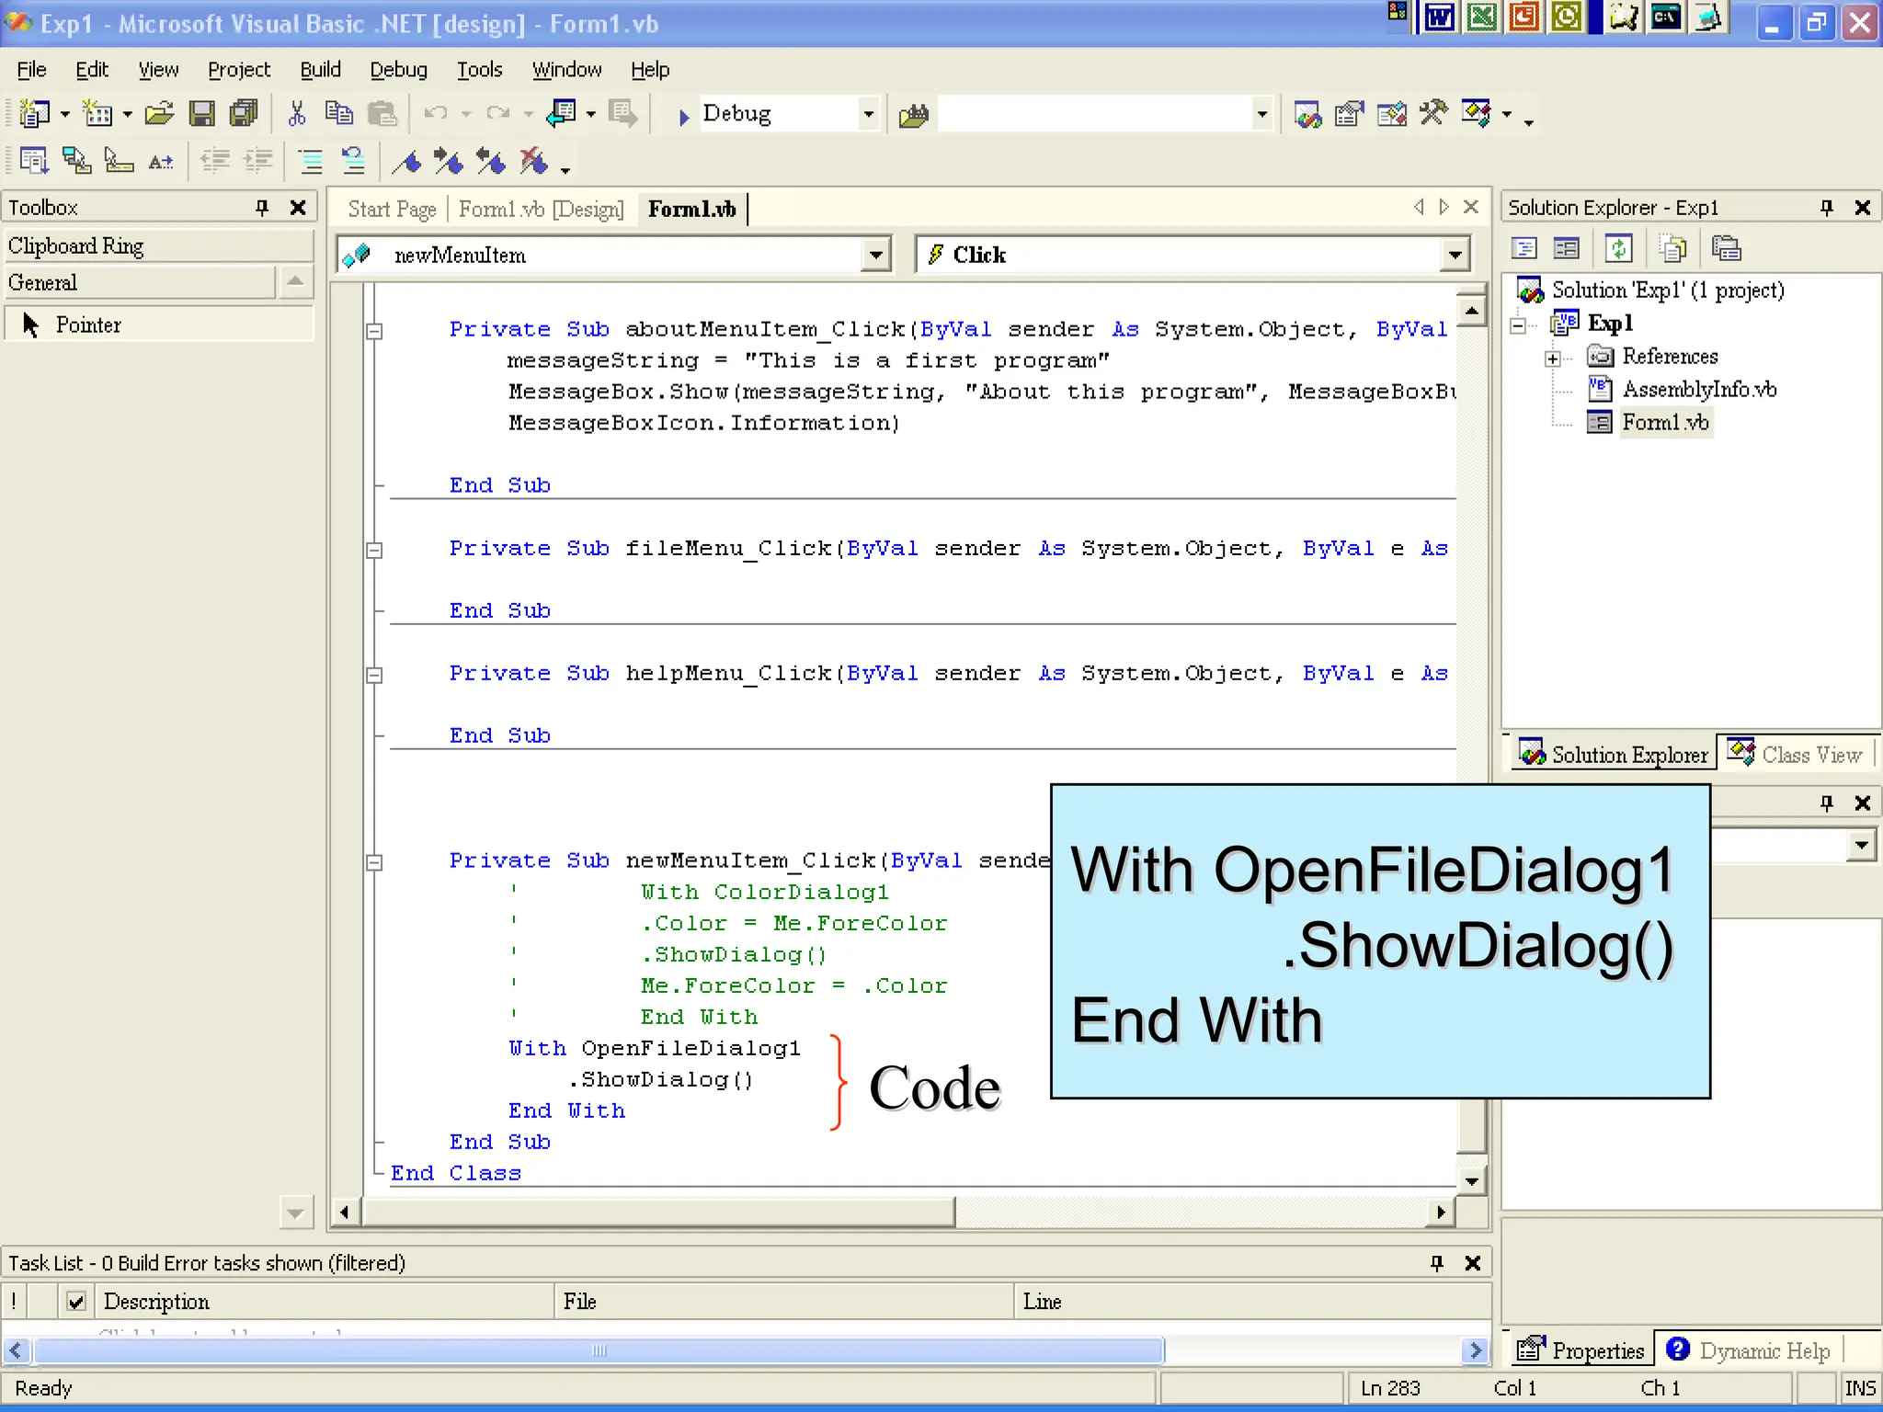Close the Toolbox panel
This screenshot has height=1412, width=1883.
(x=298, y=208)
